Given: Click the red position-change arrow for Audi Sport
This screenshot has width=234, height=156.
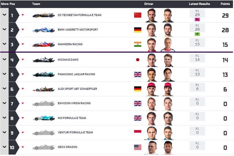Looking at the screenshot, I should (23, 89).
